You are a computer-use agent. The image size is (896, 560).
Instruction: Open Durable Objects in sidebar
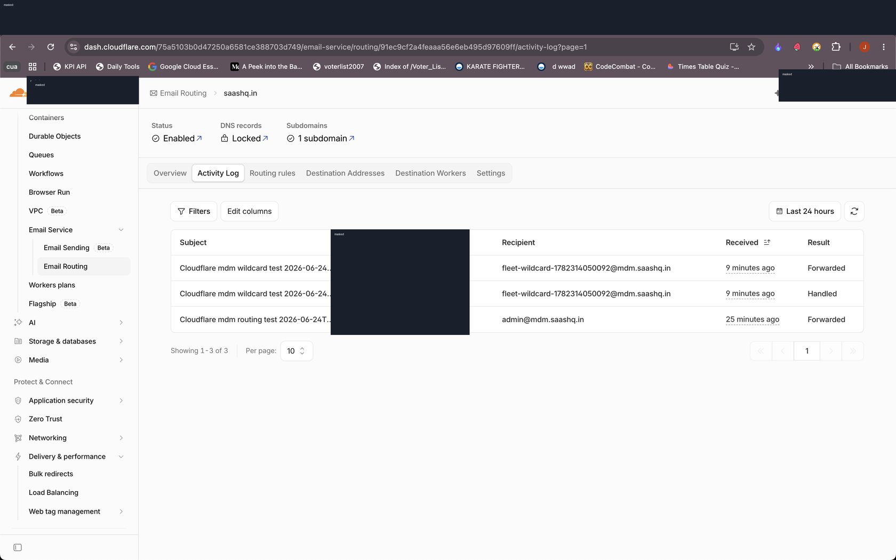[x=54, y=137]
